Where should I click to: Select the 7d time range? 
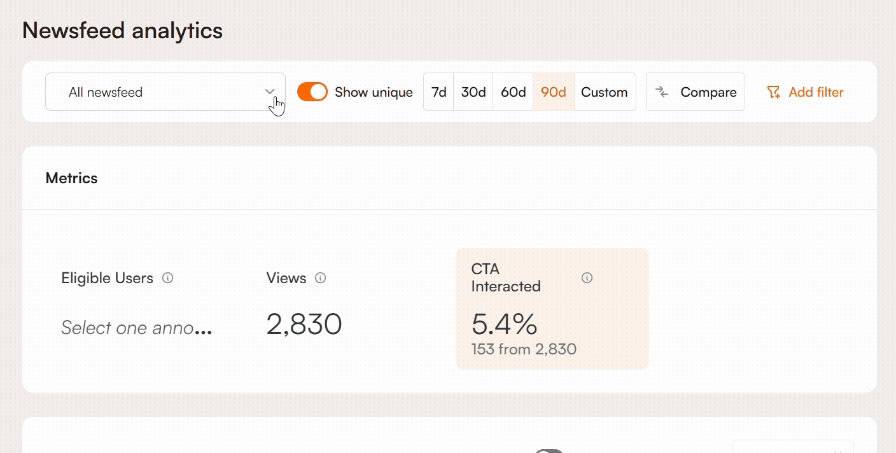pos(438,92)
